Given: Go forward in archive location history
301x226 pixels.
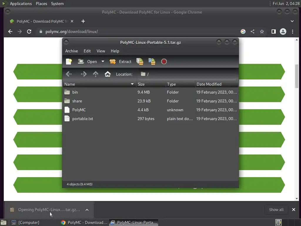Looking at the screenshot, I should tap(84, 74).
